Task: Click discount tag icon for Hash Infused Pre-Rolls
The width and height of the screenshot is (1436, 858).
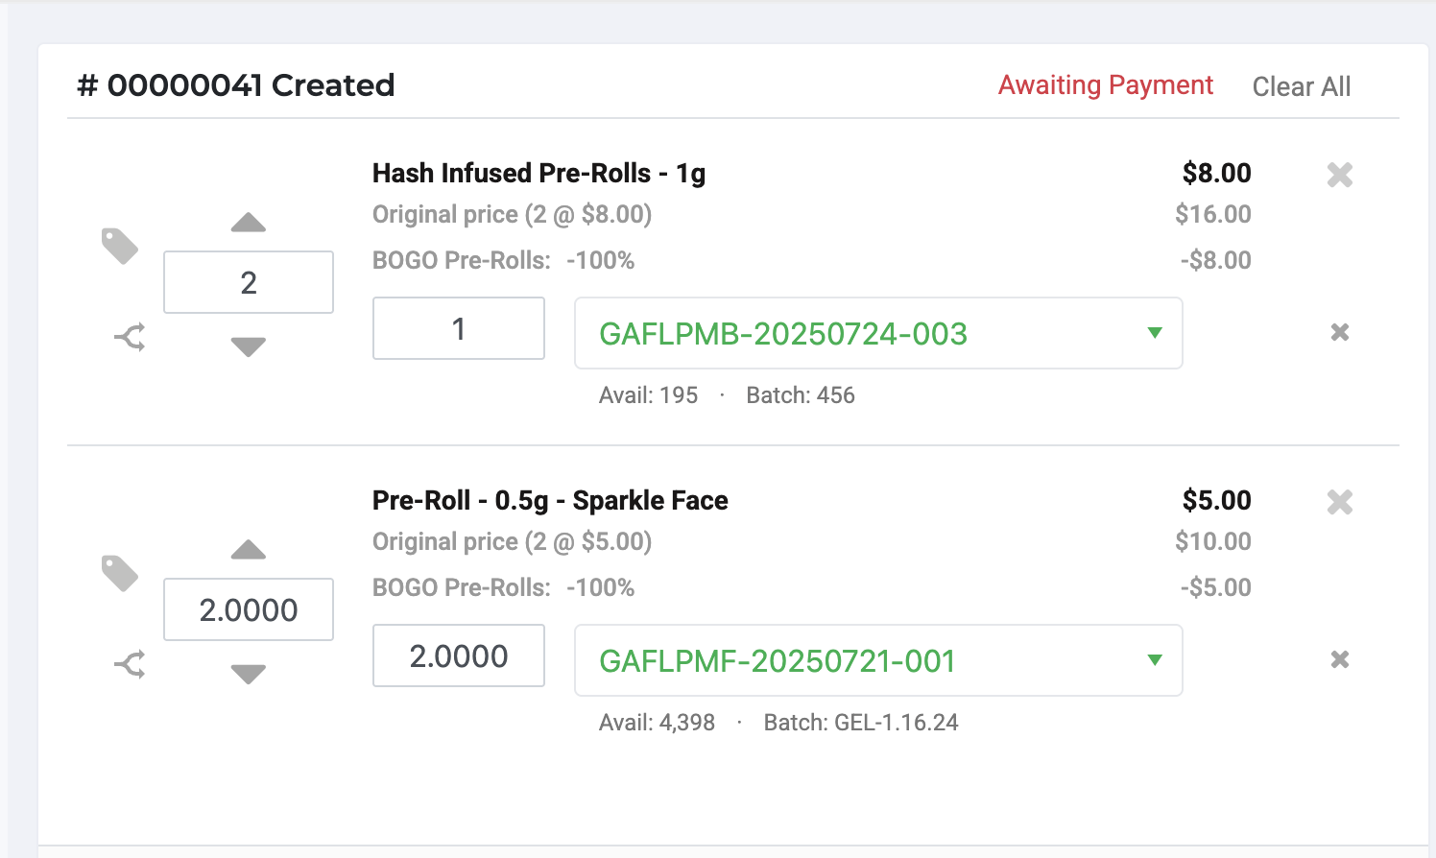Action: 120,246
